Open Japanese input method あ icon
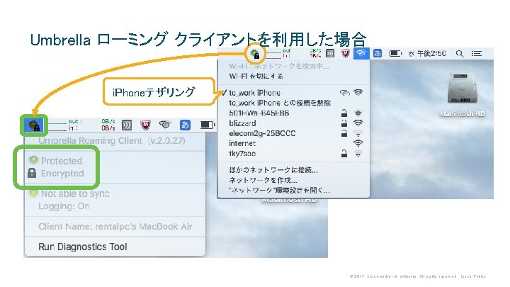This screenshot has height=287, width=510. tap(378, 53)
